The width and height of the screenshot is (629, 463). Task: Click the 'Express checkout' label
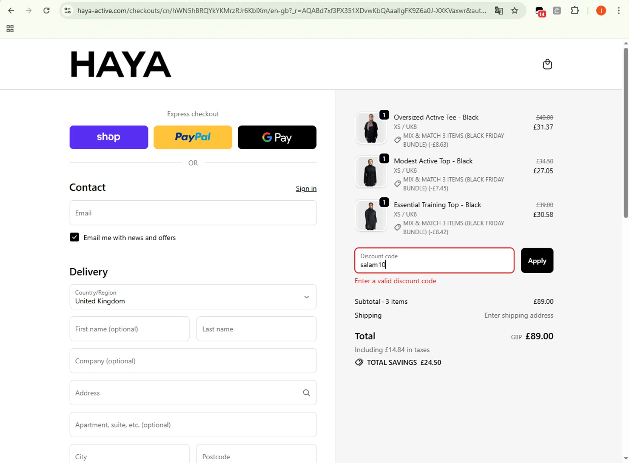193,114
